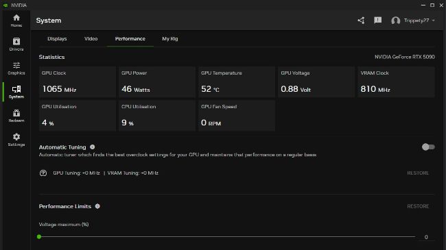Click the tuning gauge icon
Image resolution: width=446 pixels, height=250 pixels.
pos(43,173)
